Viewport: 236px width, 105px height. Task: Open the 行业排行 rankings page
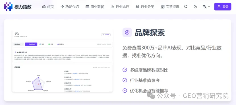click(x=120, y=7)
